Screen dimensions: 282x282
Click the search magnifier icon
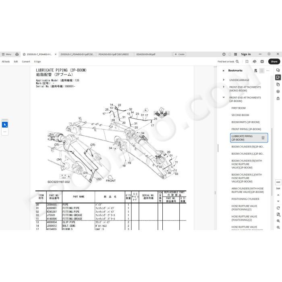pos(237,62)
